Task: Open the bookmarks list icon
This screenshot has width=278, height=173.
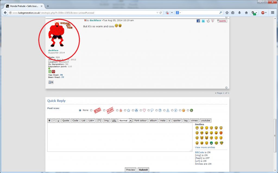Action: [233, 12]
